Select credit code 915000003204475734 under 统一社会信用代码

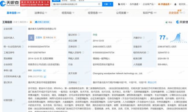point(39,46)
